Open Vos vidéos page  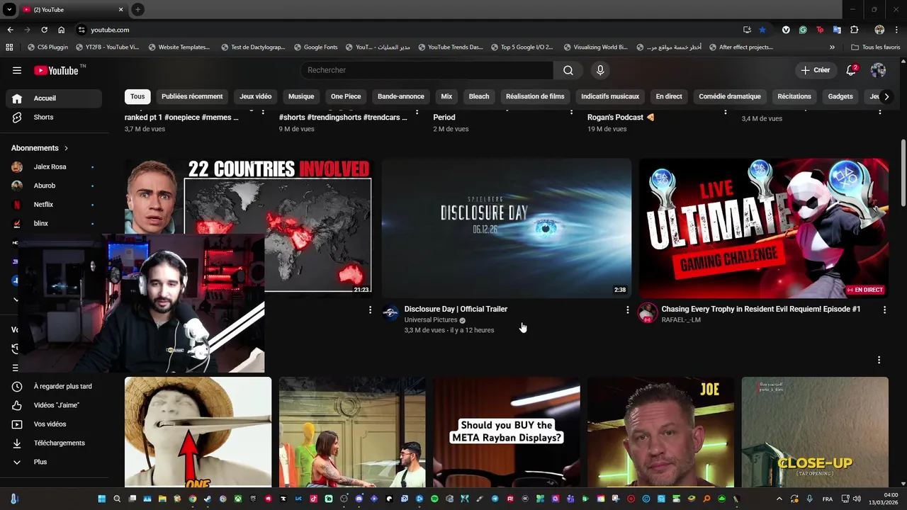coord(54,424)
